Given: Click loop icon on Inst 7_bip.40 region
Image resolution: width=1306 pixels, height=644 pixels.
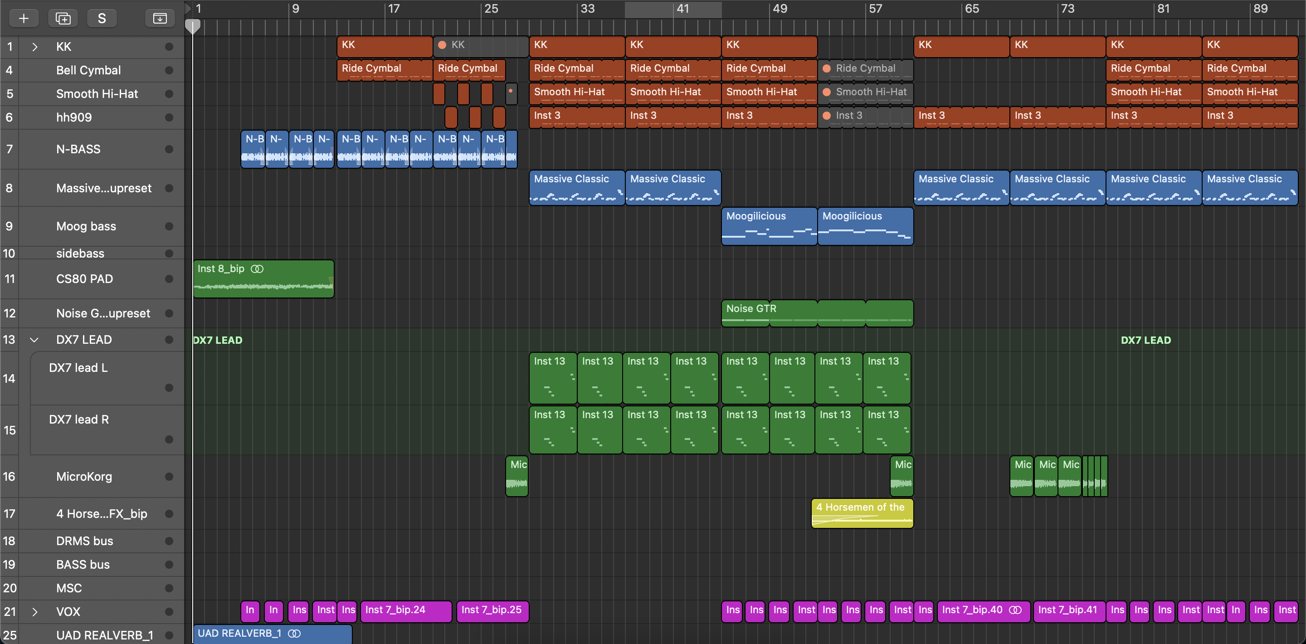Looking at the screenshot, I should point(1015,610).
